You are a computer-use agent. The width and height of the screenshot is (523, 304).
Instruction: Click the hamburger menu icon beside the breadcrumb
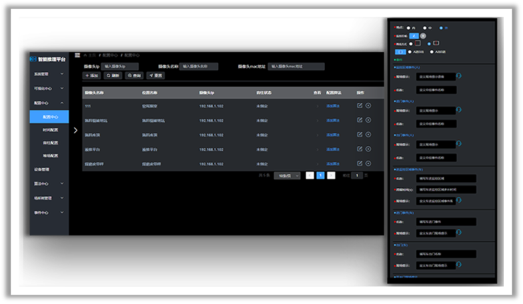pos(78,55)
